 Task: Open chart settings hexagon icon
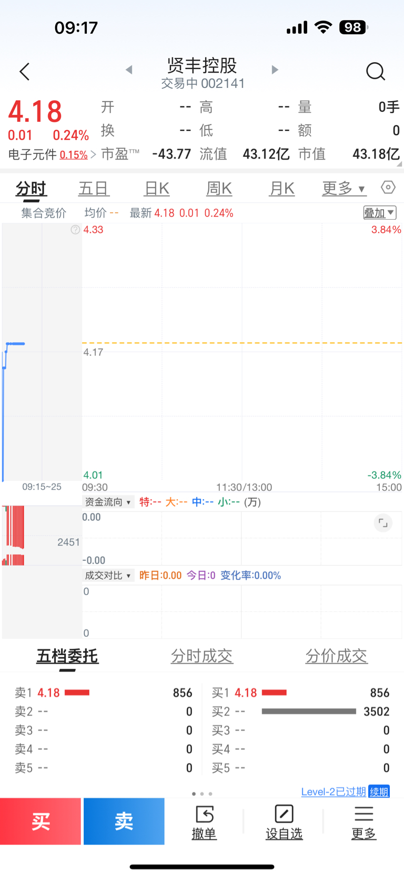tap(388, 188)
